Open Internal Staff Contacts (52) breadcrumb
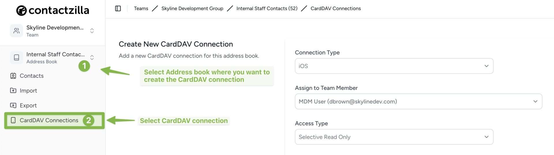Screen dimensions: 554x155 (x=267, y=8)
